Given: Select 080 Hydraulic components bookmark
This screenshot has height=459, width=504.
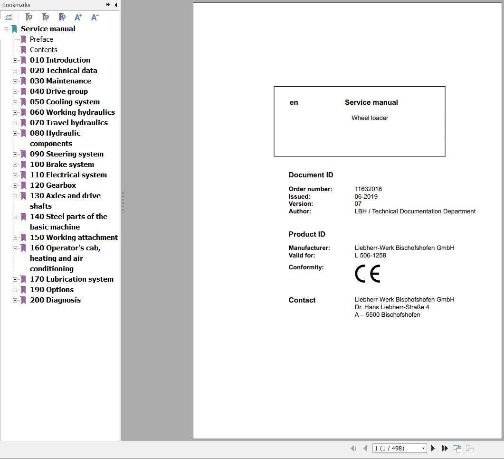Looking at the screenshot, I should pos(55,138).
